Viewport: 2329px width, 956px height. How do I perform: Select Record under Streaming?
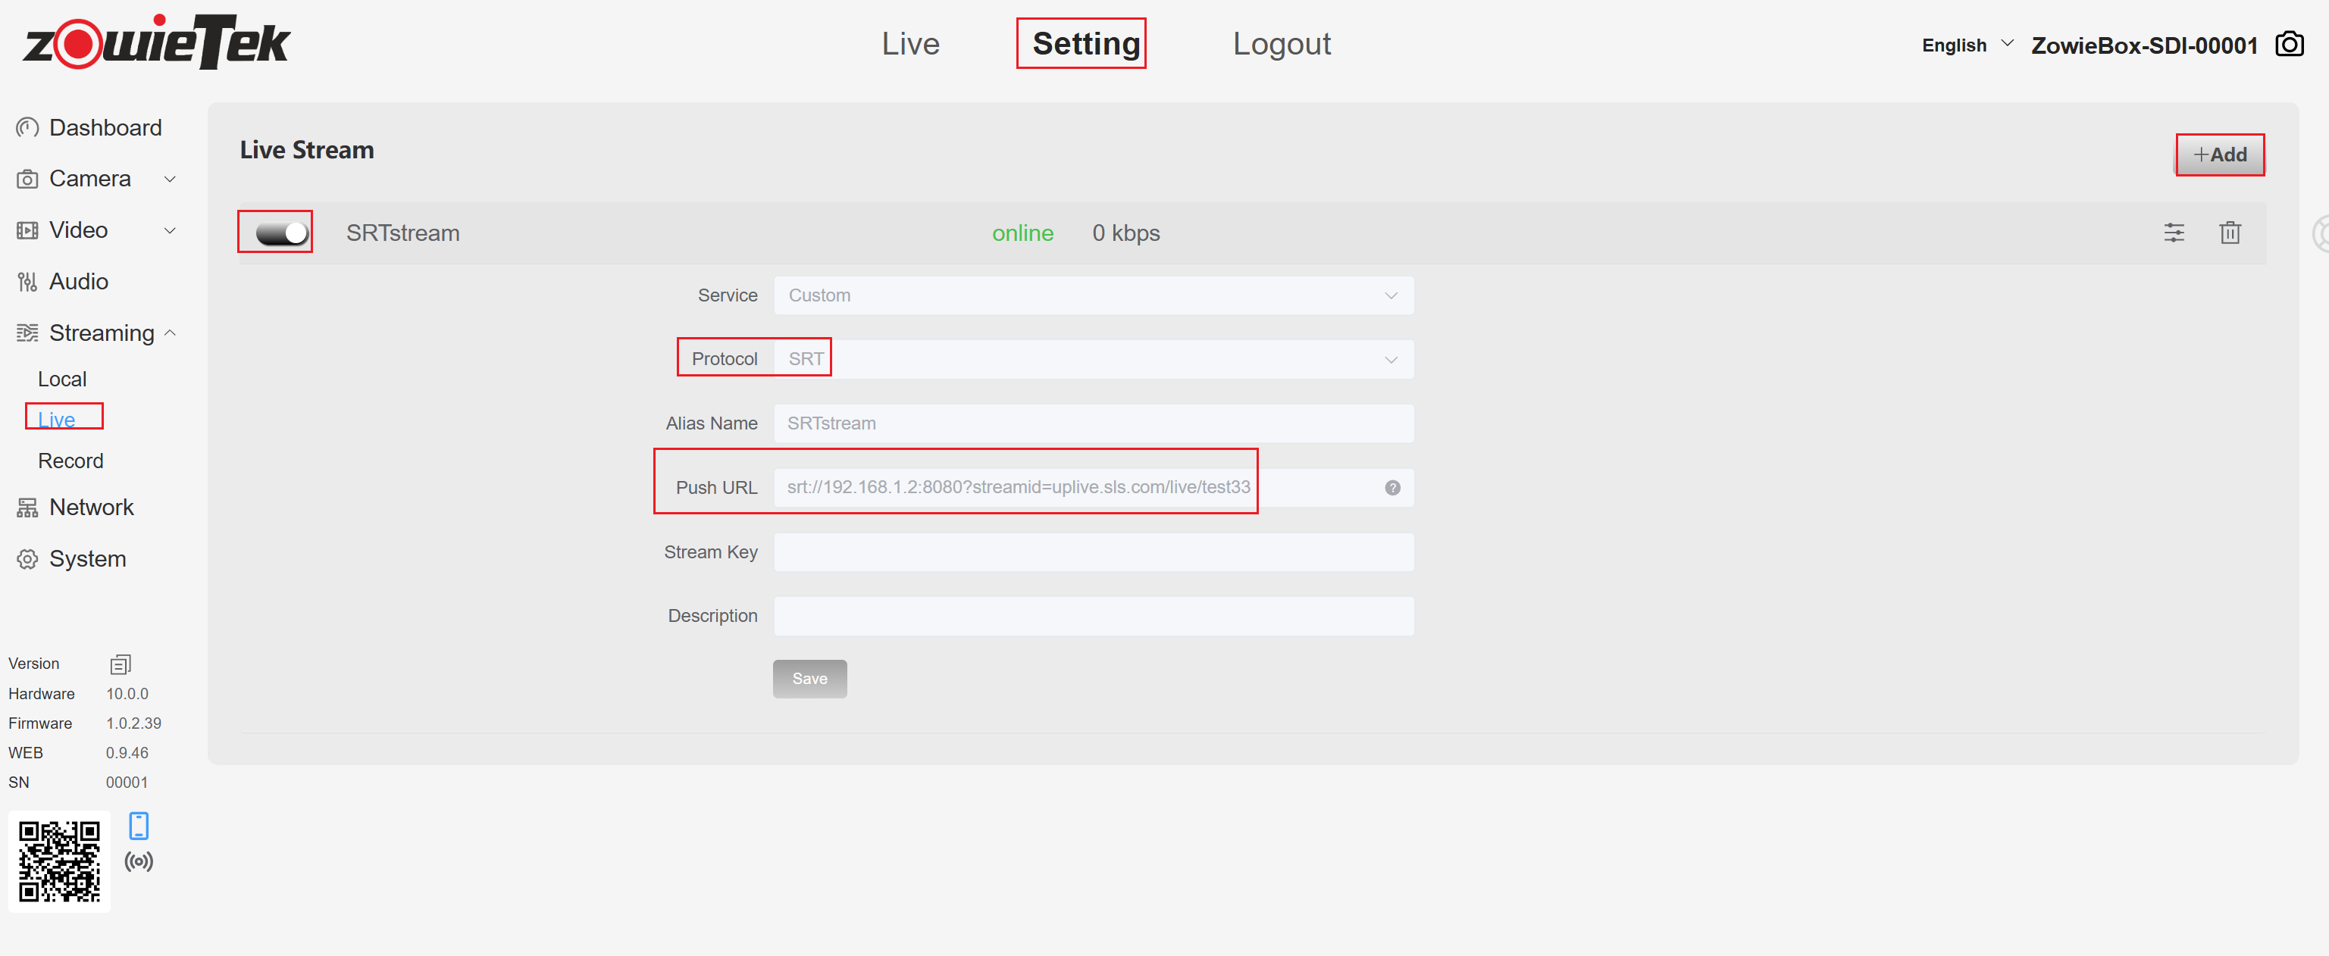point(70,461)
